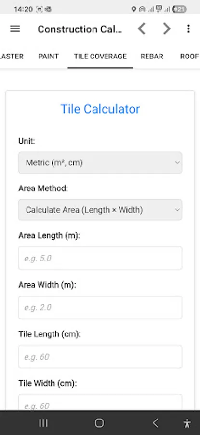
Task: Click the Tile Calculator heading
Action: pos(100,109)
